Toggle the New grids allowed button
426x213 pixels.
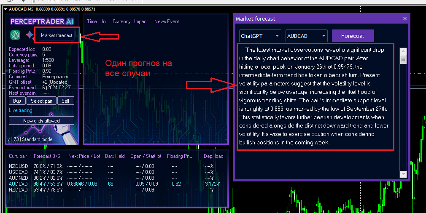pos(41,120)
